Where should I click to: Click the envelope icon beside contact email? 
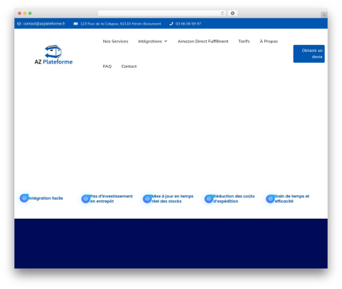(x=19, y=24)
